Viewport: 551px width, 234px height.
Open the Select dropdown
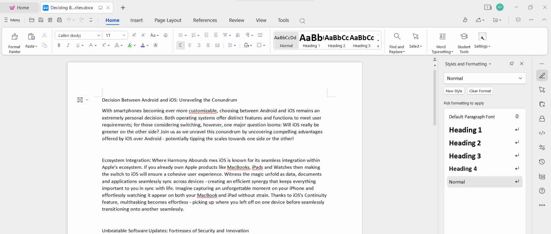(415, 46)
